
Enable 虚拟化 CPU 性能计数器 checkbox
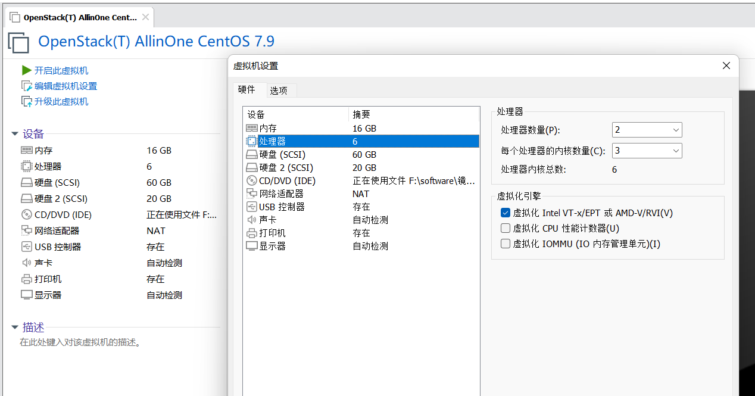506,228
